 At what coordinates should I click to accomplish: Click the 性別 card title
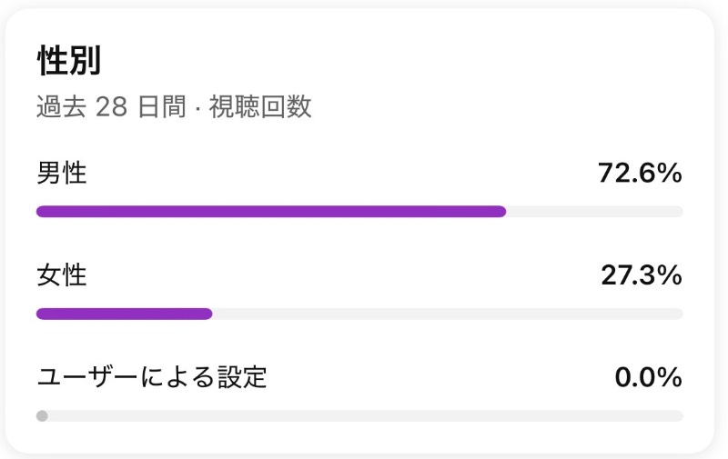click(x=69, y=60)
